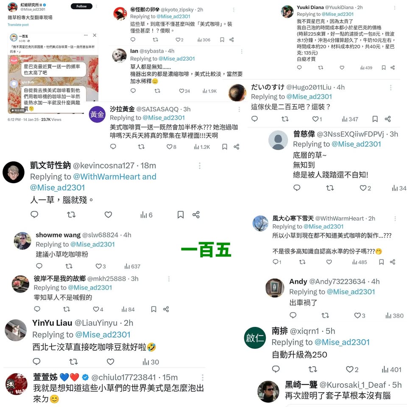Like the Ian reply with 24 likes
This screenshot has height=407, width=407.
(x=182, y=91)
